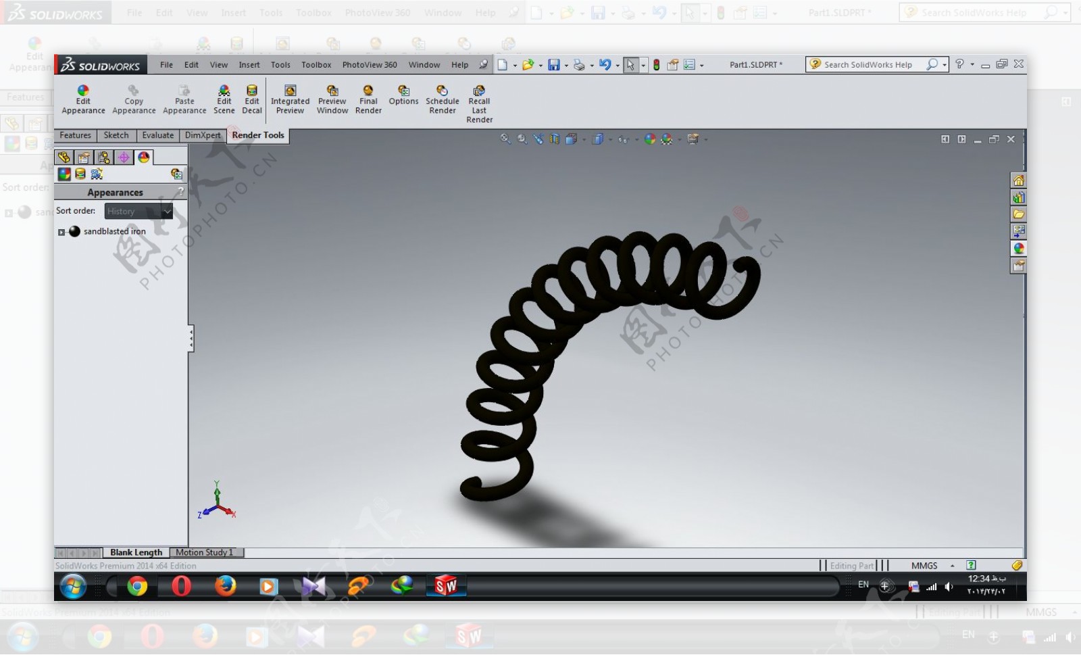Viewport: 1081px width, 655px height.
Task: Open the Toolbox menu
Action: (316, 65)
